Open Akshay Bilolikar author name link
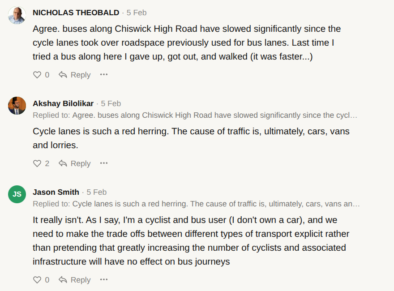This screenshot has height=291, width=394. point(63,103)
